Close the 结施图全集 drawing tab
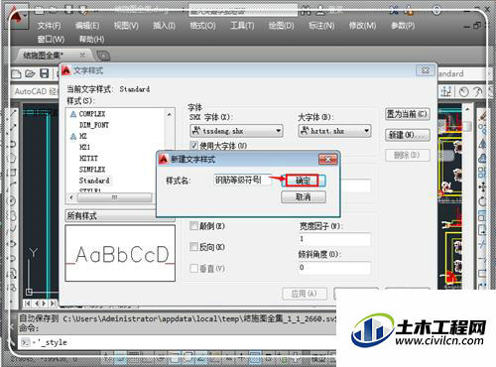Screen dimensions: 496x367 [82, 55]
